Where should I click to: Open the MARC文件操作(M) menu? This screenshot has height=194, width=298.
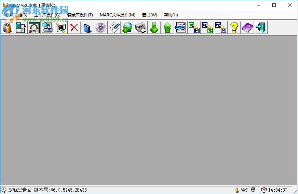(118, 15)
